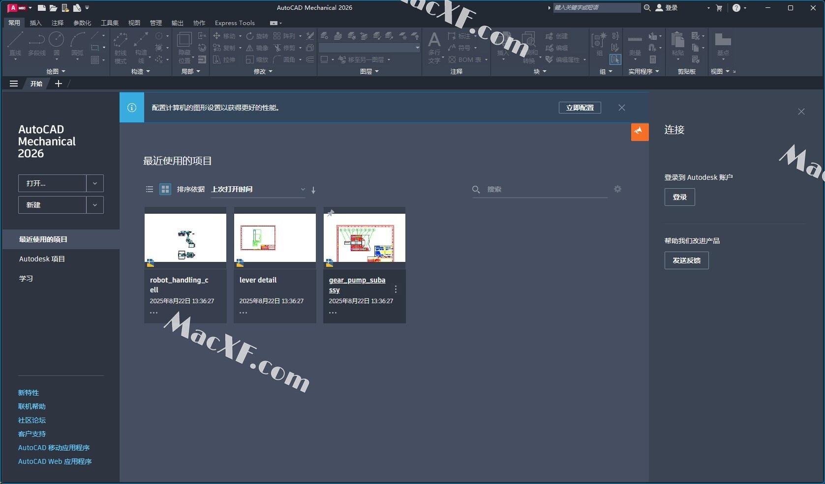Image resolution: width=825 pixels, height=484 pixels.
Task: Click the Move (移动) tool
Action: tap(224, 36)
